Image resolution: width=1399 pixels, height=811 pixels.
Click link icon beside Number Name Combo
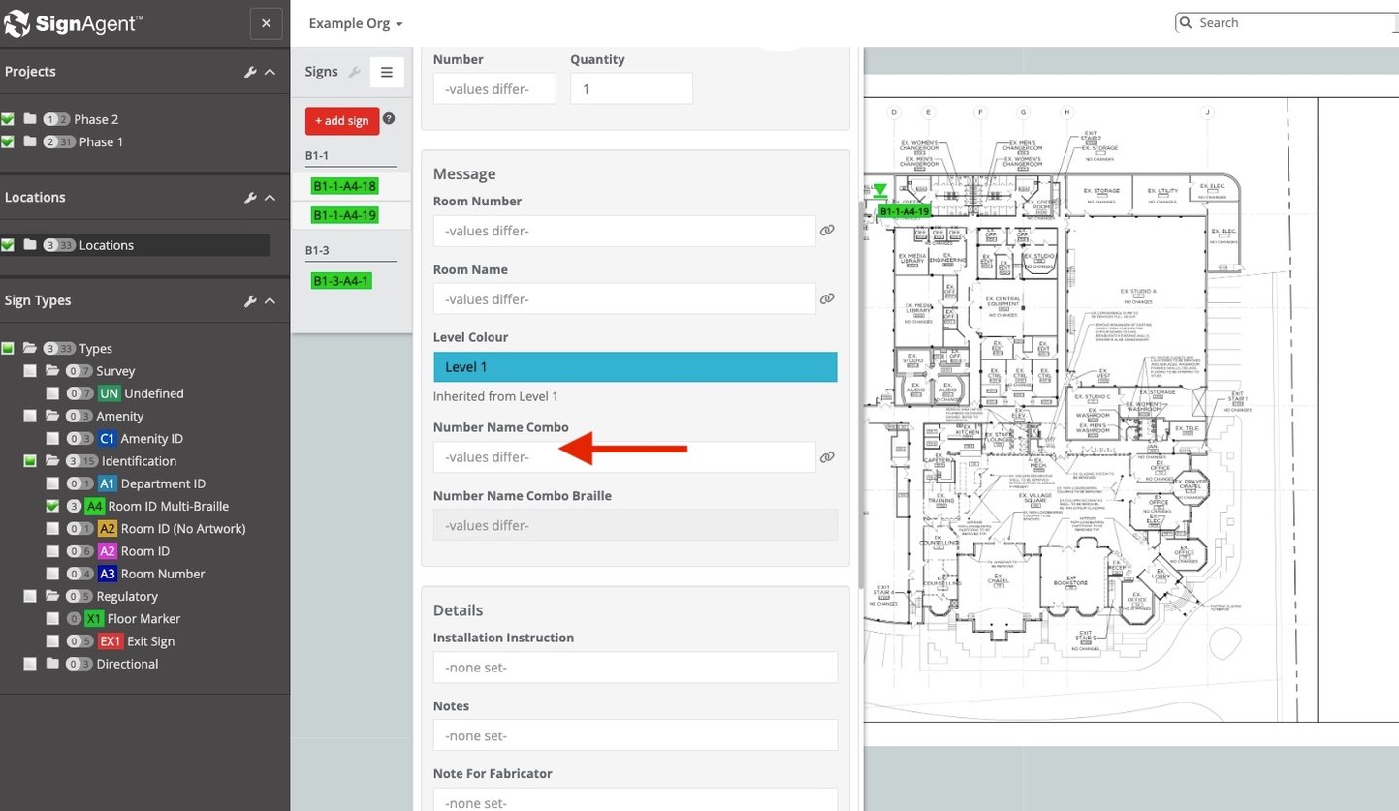827,457
